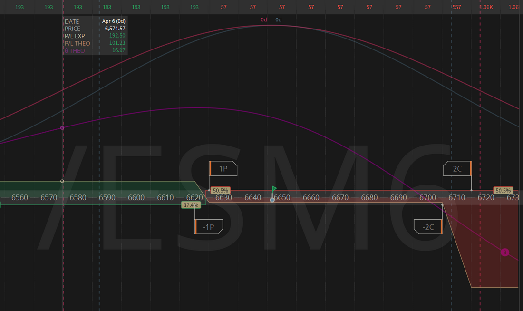This screenshot has height=311, width=523.
Task: Select the 1P long put leg flag
Action: click(223, 168)
